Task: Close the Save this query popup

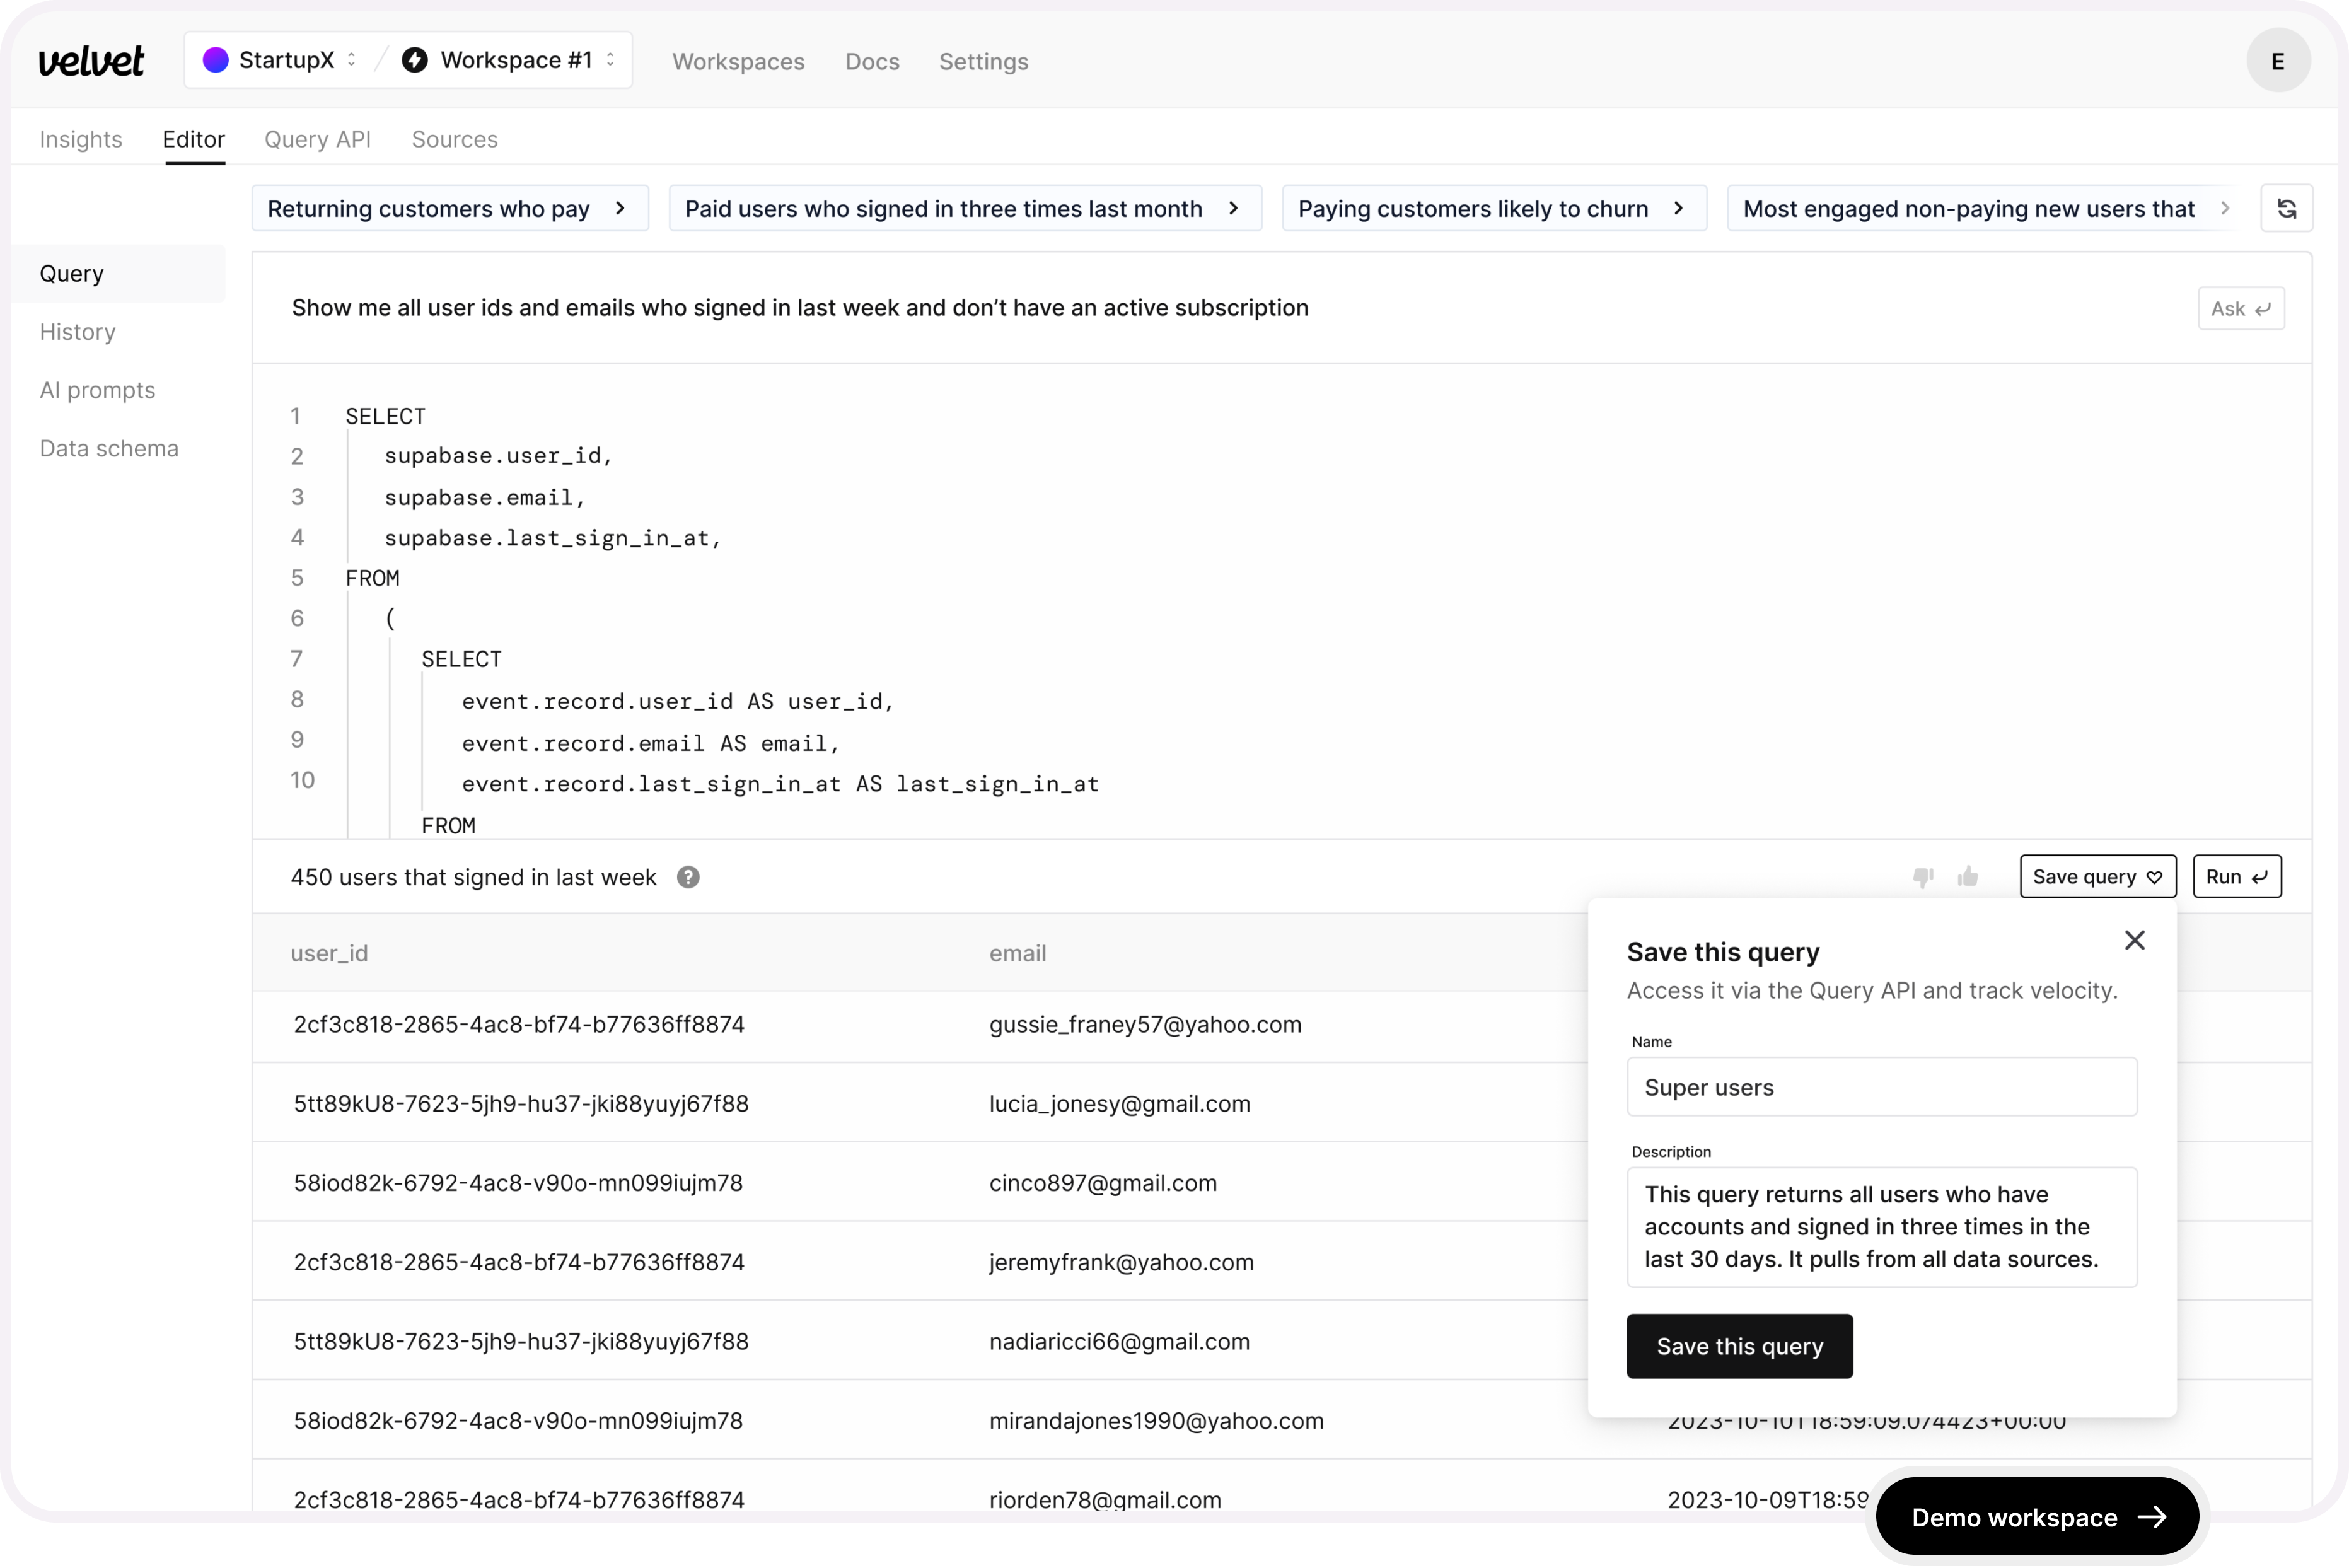Action: click(2134, 940)
